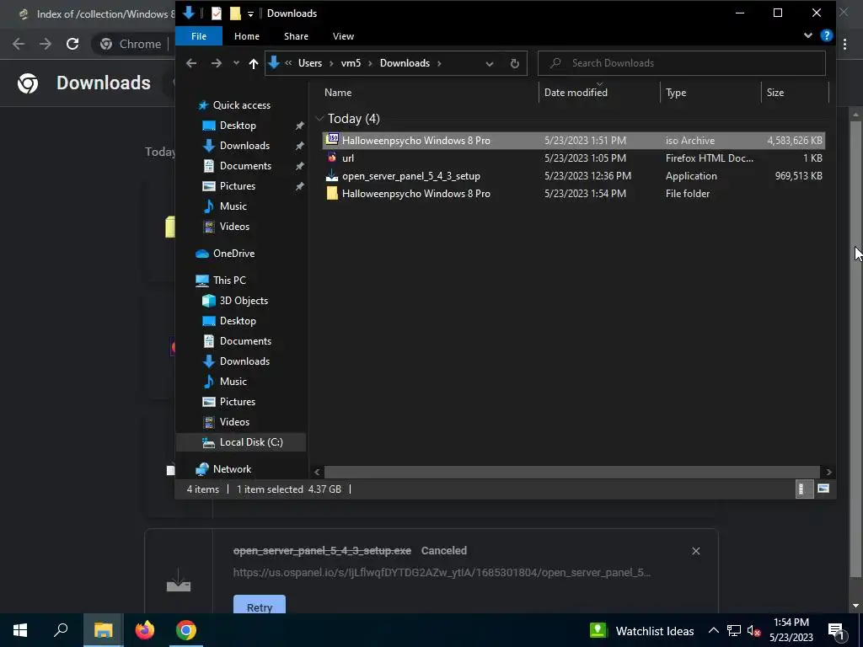The image size is (863, 647).
Task: Go forward in File Explorer
Action: (217, 63)
